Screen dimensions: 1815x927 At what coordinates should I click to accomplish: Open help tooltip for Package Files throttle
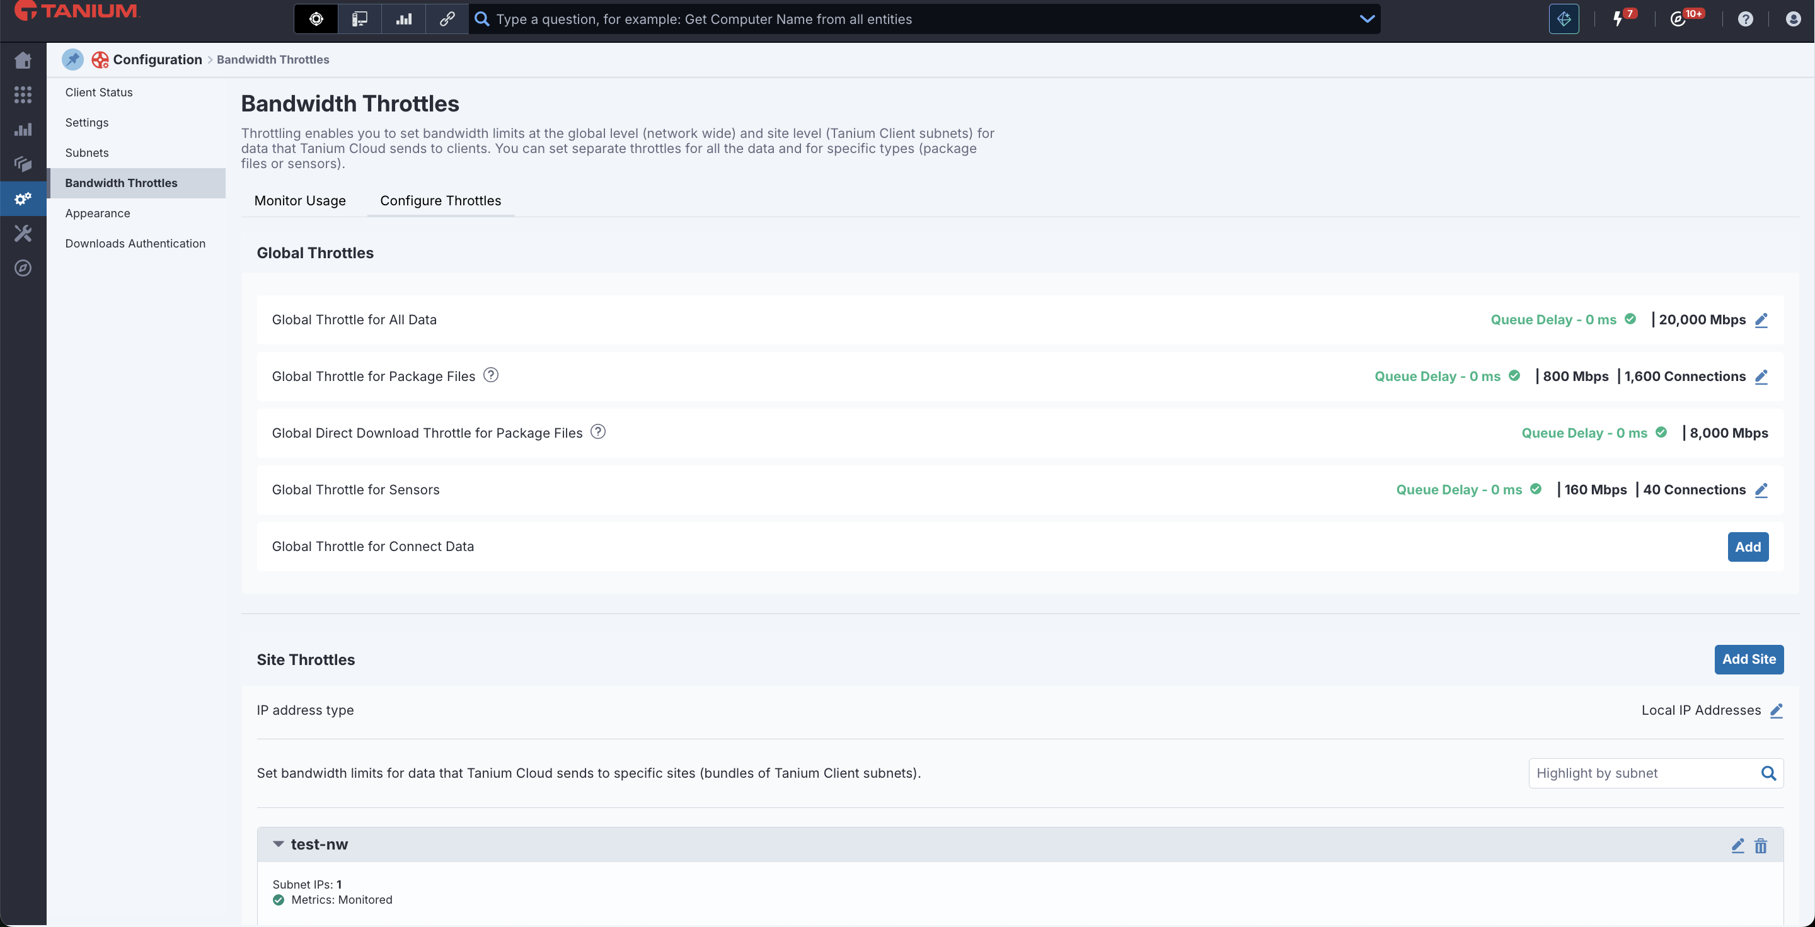click(491, 375)
